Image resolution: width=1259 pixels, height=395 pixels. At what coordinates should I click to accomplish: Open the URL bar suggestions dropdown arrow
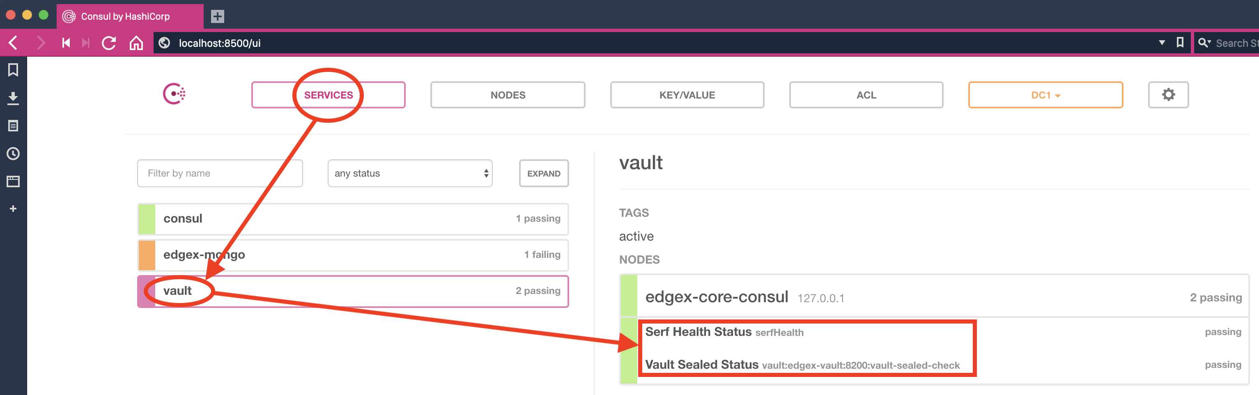[x=1162, y=43]
